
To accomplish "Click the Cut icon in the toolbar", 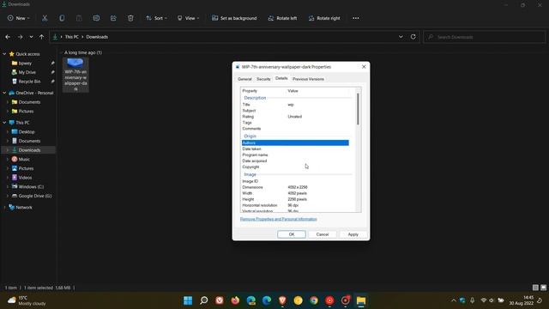I will coord(45,18).
